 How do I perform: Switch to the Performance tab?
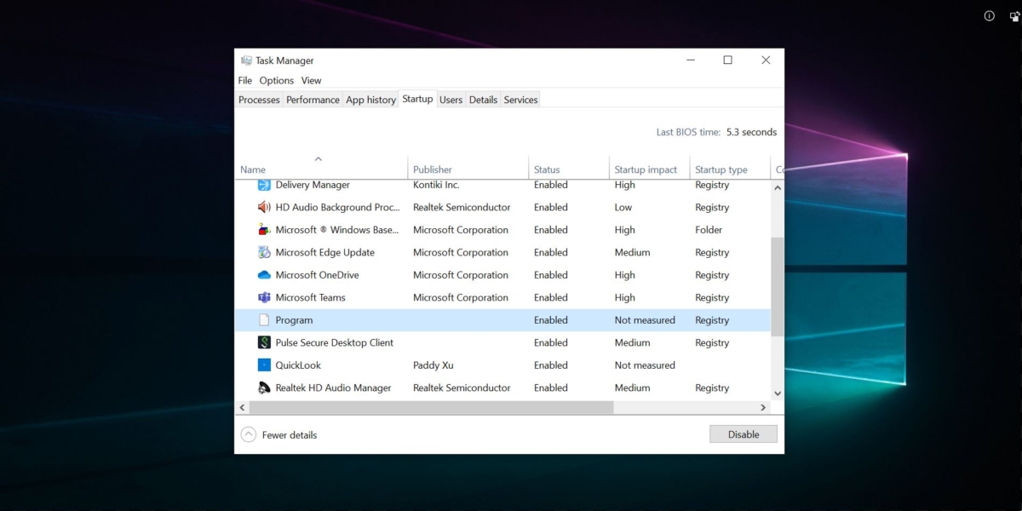[313, 99]
